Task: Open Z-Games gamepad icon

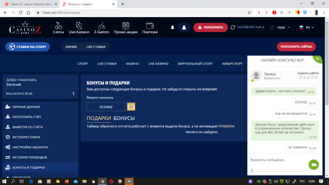Action: [x=101, y=26]
